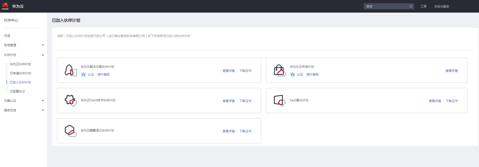
Task: Click 提升等级 for 华为云云市场计划
Action: [313, 75]
